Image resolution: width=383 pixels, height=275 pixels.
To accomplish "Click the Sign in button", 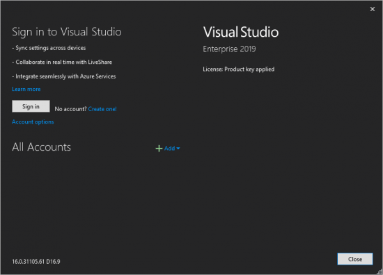I will coord(31,106).
